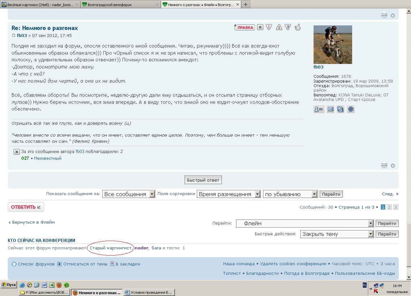Image resolution: width=411 pixels, height=296 pixels.
Task: Open the 'Закрыть тему' quick actions dropdown
Action: coord(337,234)
